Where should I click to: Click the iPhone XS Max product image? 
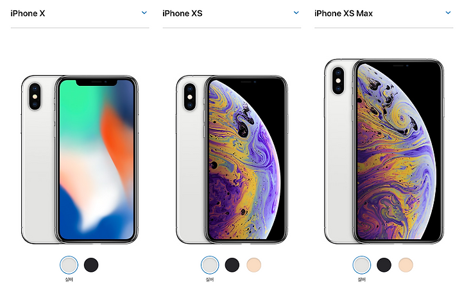[x=384, y=151]
